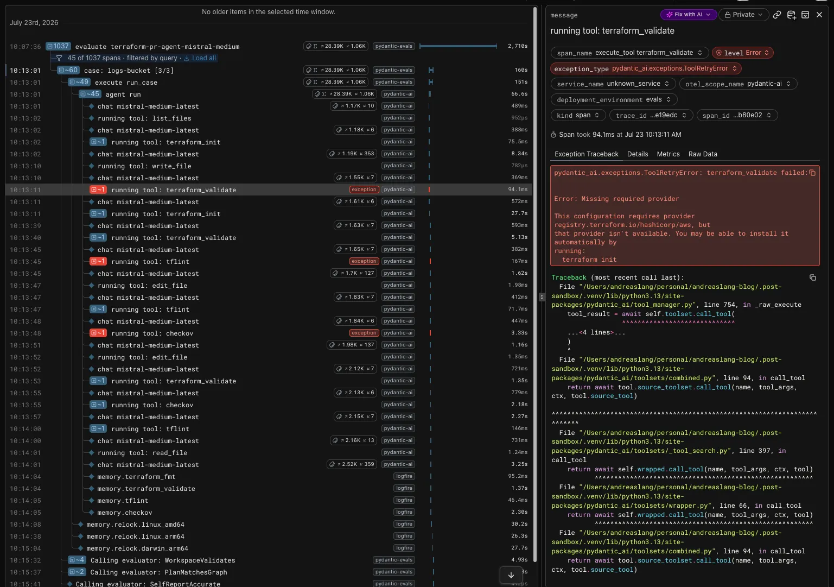Viewport: 834px width, 587px height.
Task: Expand Calling evaluator: WorkspaceValidates span
Action: (77, 560)
